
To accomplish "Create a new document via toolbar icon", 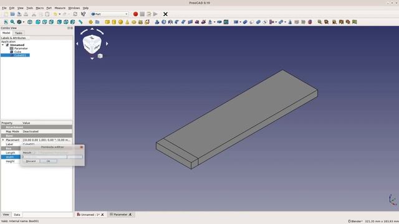I will (x=6, y=14).
